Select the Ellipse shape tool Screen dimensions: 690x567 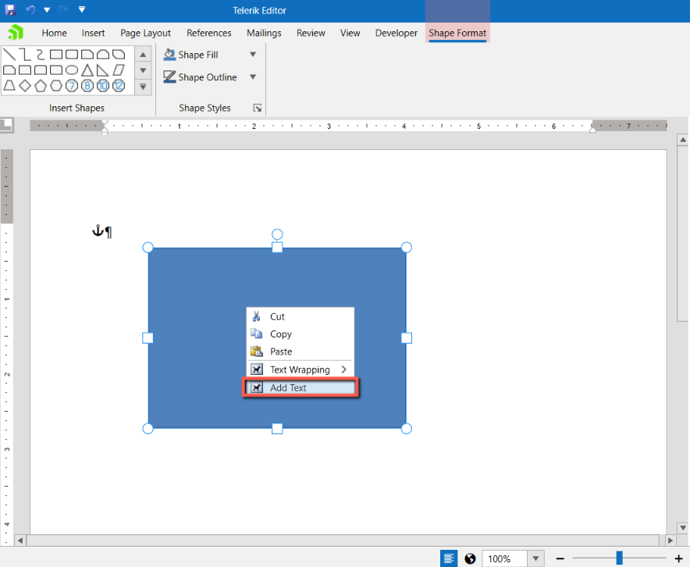click(x=72, y=70)
